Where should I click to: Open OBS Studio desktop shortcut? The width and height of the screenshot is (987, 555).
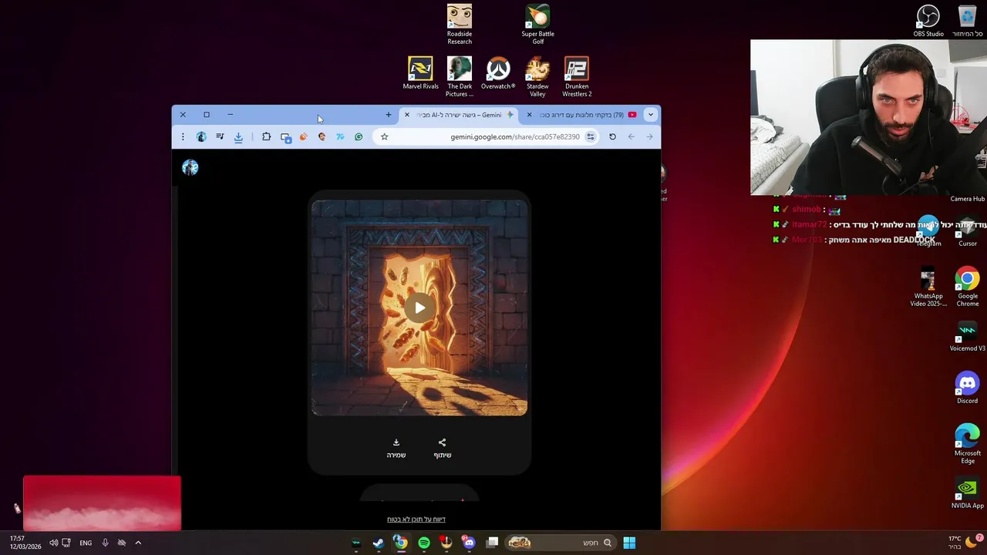[928, 21]
